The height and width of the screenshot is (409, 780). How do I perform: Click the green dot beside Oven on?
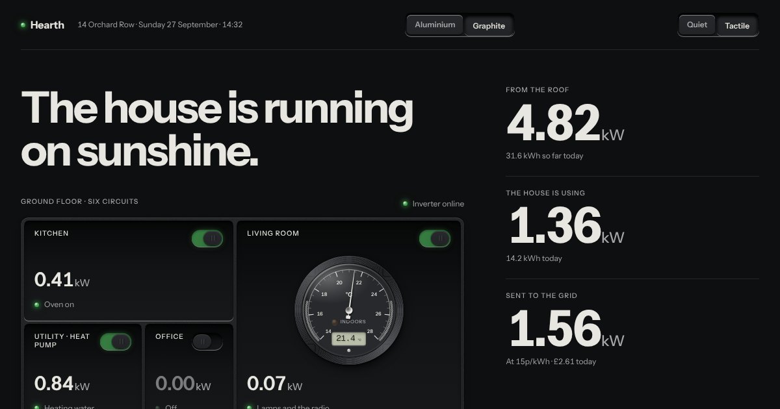tap(37, 304)
